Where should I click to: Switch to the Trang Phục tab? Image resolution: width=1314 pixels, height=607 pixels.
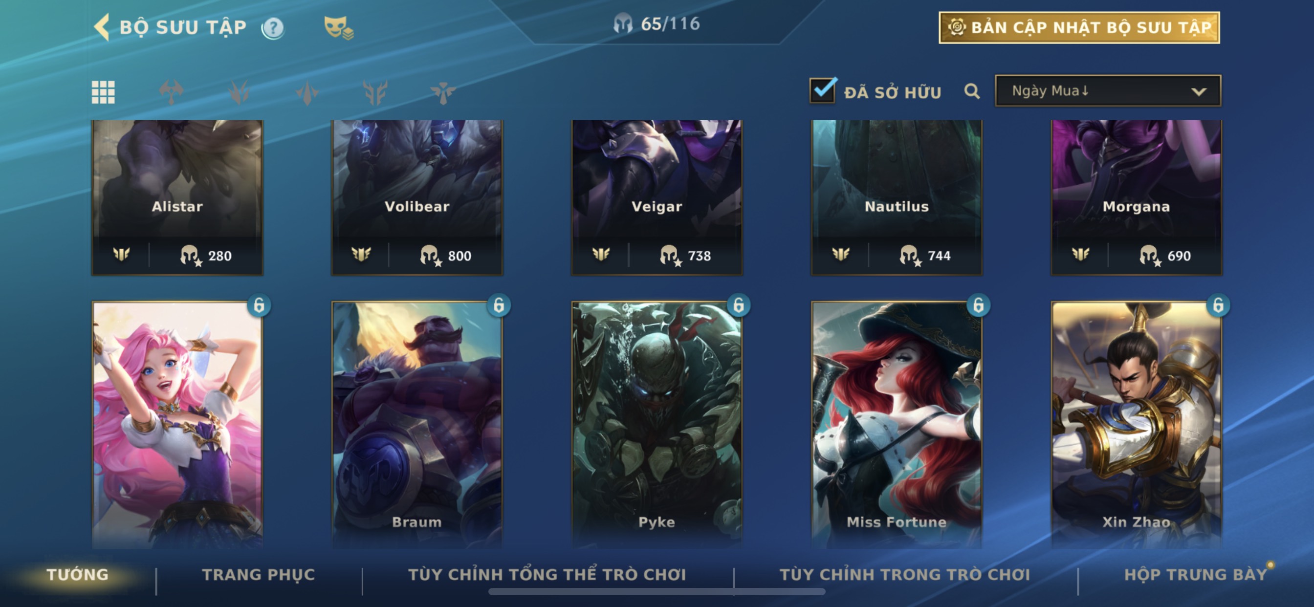pos(259,574)
